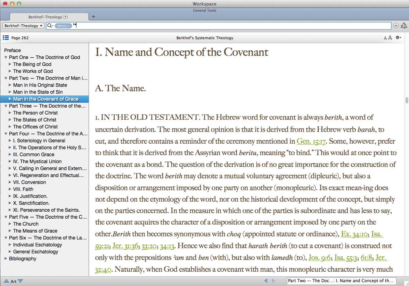The width and height of the screenshot is (409, 286).
Task: Click the magnifying glass search options icon
Action: click(x=50, y=26)
